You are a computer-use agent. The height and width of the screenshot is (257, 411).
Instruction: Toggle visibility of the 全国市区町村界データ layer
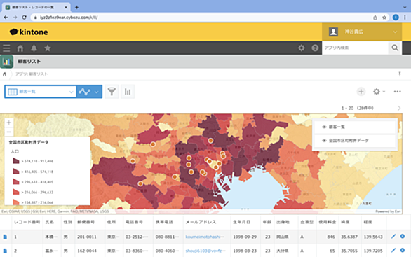pos(324,141)
